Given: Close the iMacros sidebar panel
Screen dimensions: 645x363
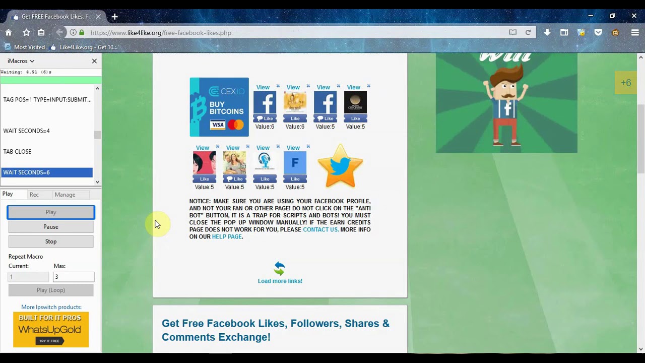Looking at the screenshot, I should (x=94, y=61).
